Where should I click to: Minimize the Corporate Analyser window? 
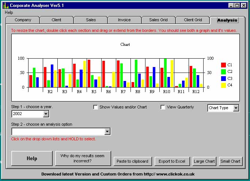(x=231, y=5)
